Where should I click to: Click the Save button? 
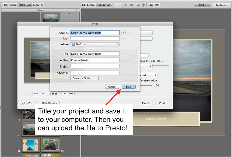click(x=128, y=87)
